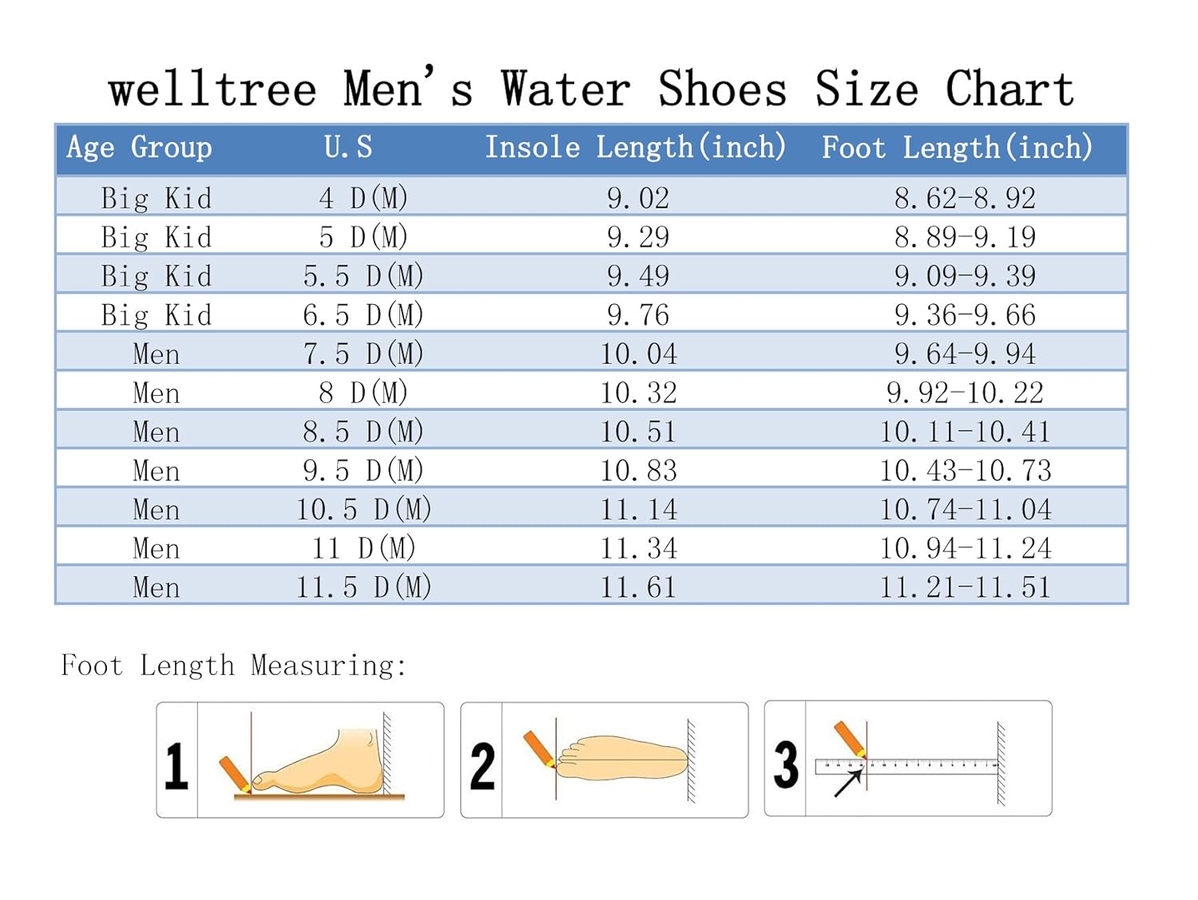Image resolution: width=1198 pixels, height=900 pixels.
Task: Click the black arrow in step 3
Action: pos(847,784)
